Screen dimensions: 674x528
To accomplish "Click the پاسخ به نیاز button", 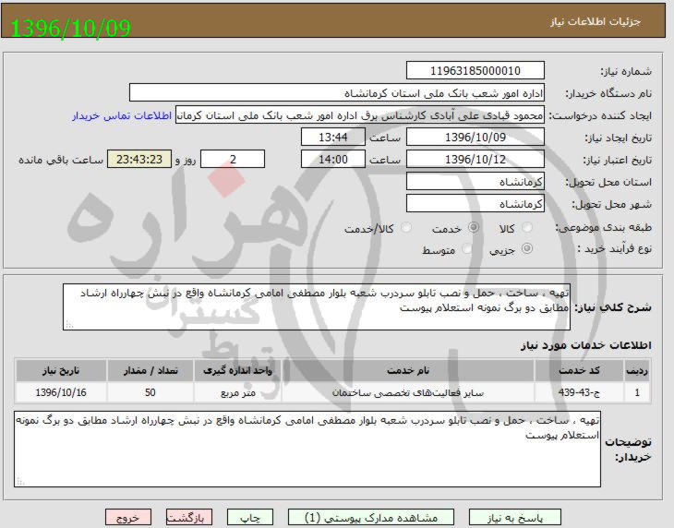I will (x=515, y=518).
